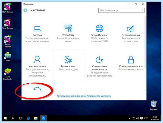Click the Settings app taskbar button
Viewport: 163px width, 123px height.
click(x=43, y=118)
